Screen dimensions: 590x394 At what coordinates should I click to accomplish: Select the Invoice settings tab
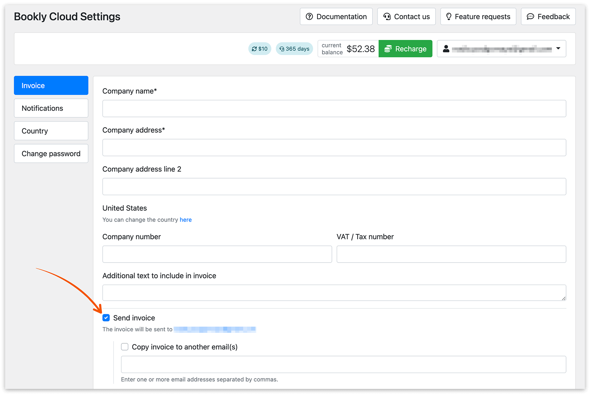[x=51, y=85]
